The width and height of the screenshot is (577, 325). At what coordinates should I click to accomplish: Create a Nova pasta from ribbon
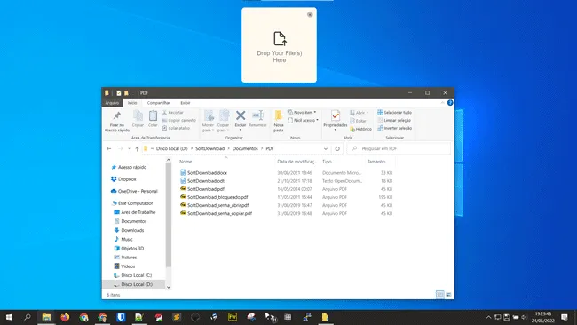point(279,121)
